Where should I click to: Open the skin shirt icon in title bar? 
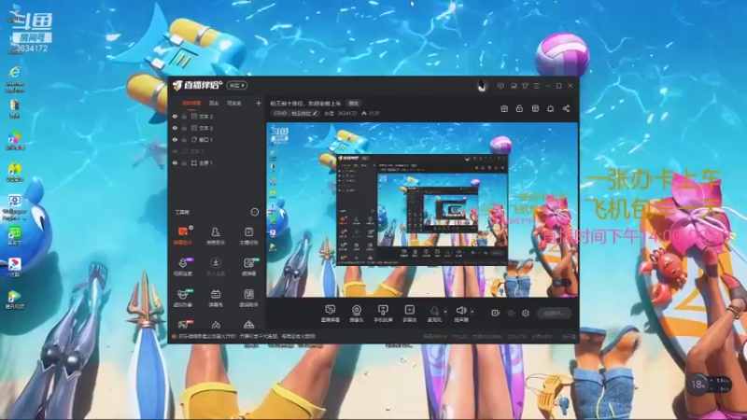click(525, 86)
